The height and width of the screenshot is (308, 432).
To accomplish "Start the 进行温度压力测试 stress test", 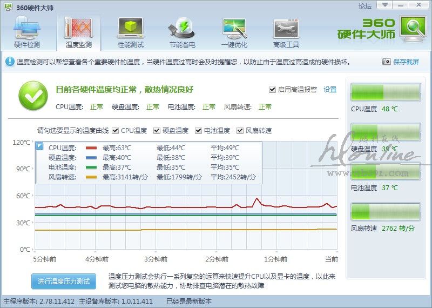I will click(64, 282).
